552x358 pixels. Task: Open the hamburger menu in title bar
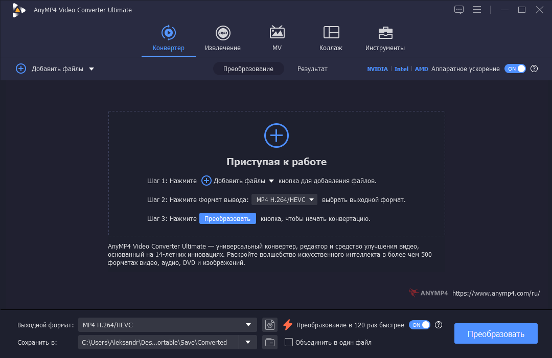[x=477, y=10]
